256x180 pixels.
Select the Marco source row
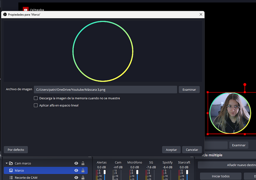pos(46,170)
